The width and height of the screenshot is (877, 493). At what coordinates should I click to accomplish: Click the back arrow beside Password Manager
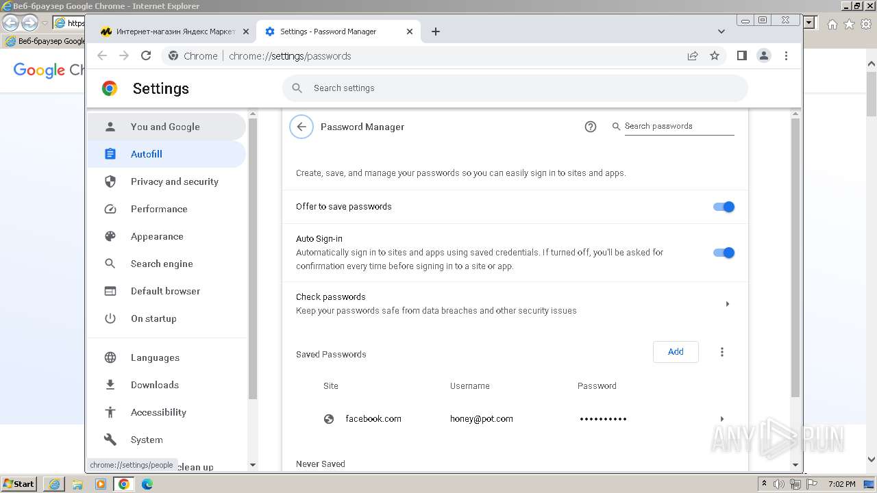[x=301, y=127]
